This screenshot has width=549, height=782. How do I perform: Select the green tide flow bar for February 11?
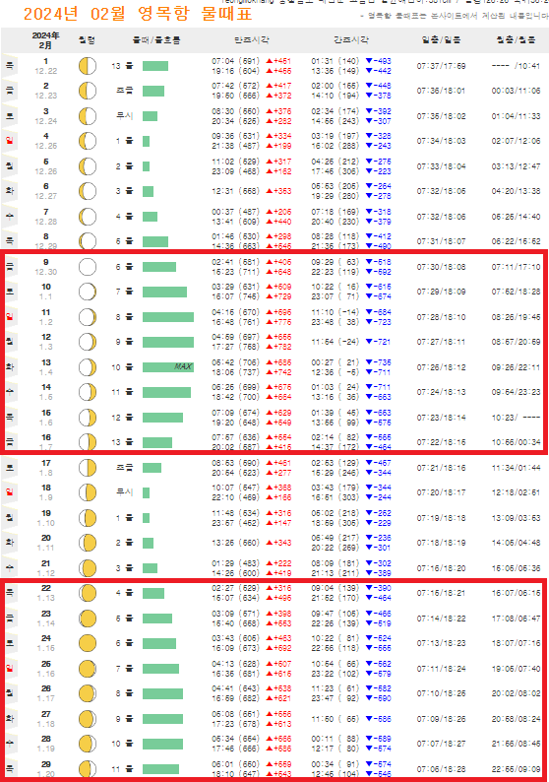[x=168, y=317]
